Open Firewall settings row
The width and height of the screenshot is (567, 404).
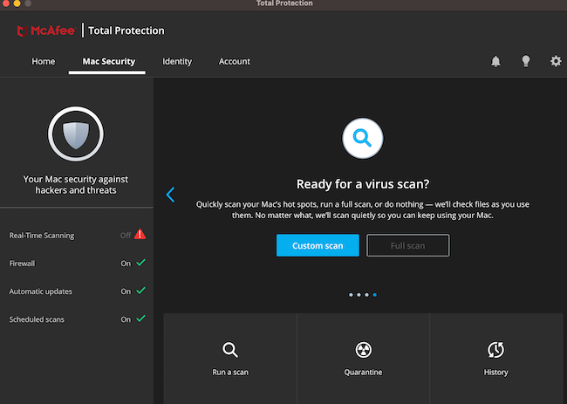coord(77,264)
